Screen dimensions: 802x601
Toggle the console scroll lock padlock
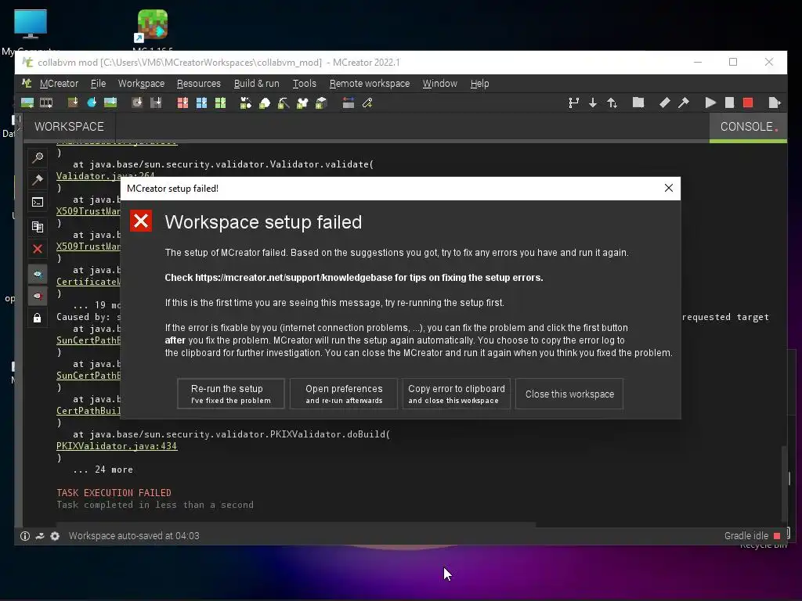(x=38, y=318)
